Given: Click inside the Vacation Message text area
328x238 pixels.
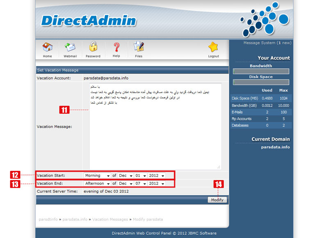Looking at the screenshot, I should coord(155,127).
